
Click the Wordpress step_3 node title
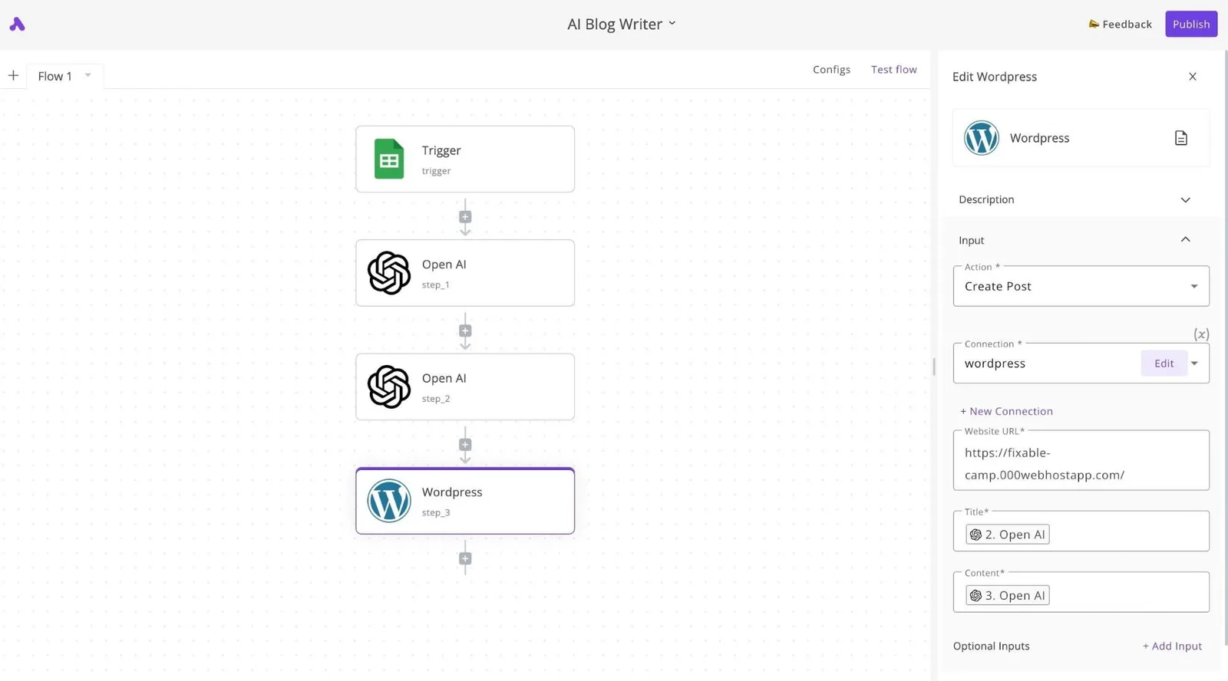coord(452,492)
